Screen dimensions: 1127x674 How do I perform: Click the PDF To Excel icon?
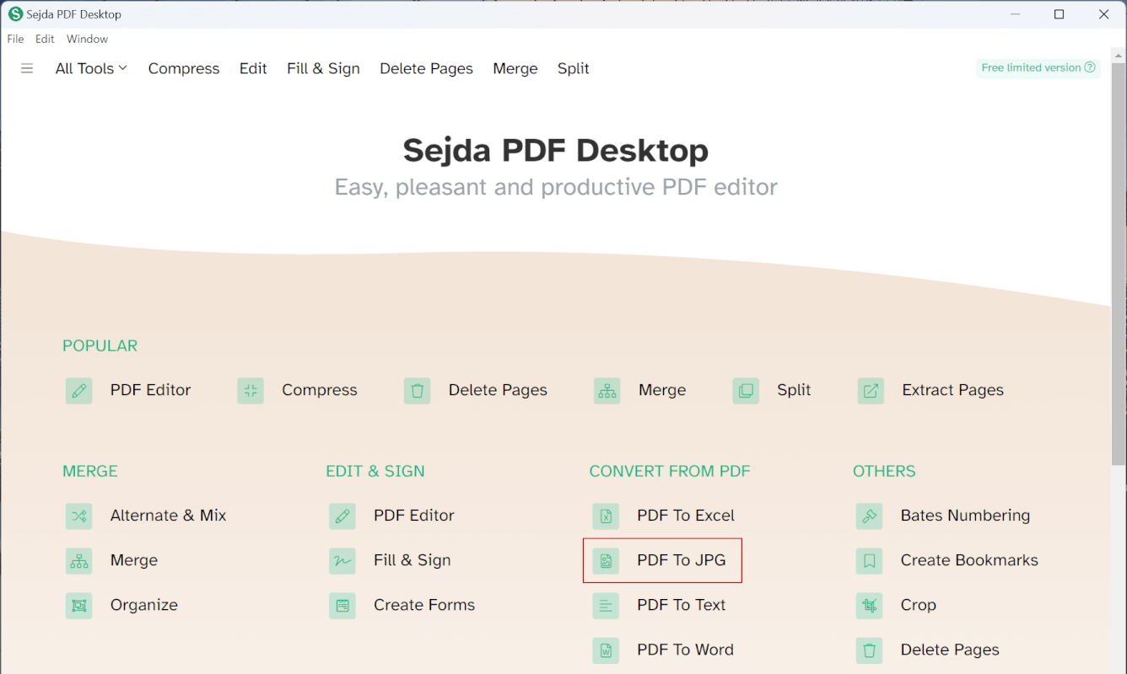[606, 516]
